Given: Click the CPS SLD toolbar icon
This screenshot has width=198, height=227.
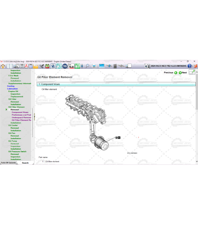Looking at the screenshot, I should pos(71,66).
